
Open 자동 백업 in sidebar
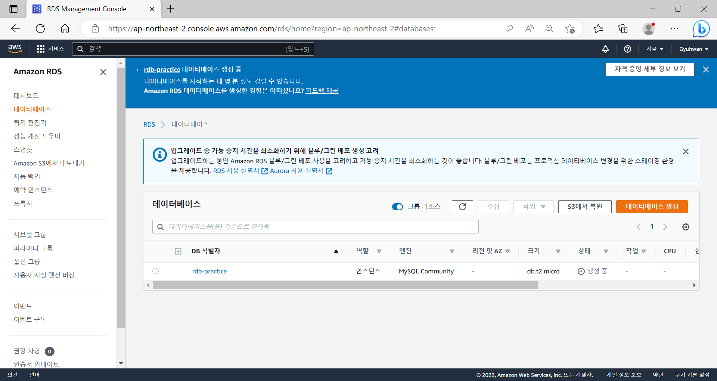click(27, 176)
